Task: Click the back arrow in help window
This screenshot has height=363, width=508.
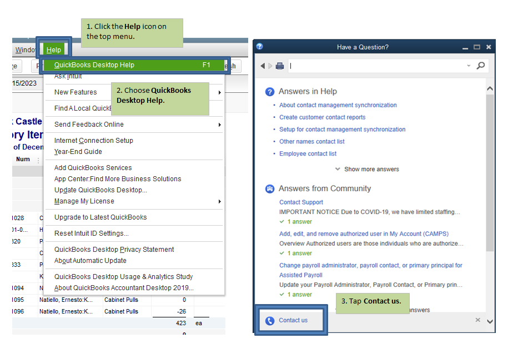Action: tap(263, 66)
